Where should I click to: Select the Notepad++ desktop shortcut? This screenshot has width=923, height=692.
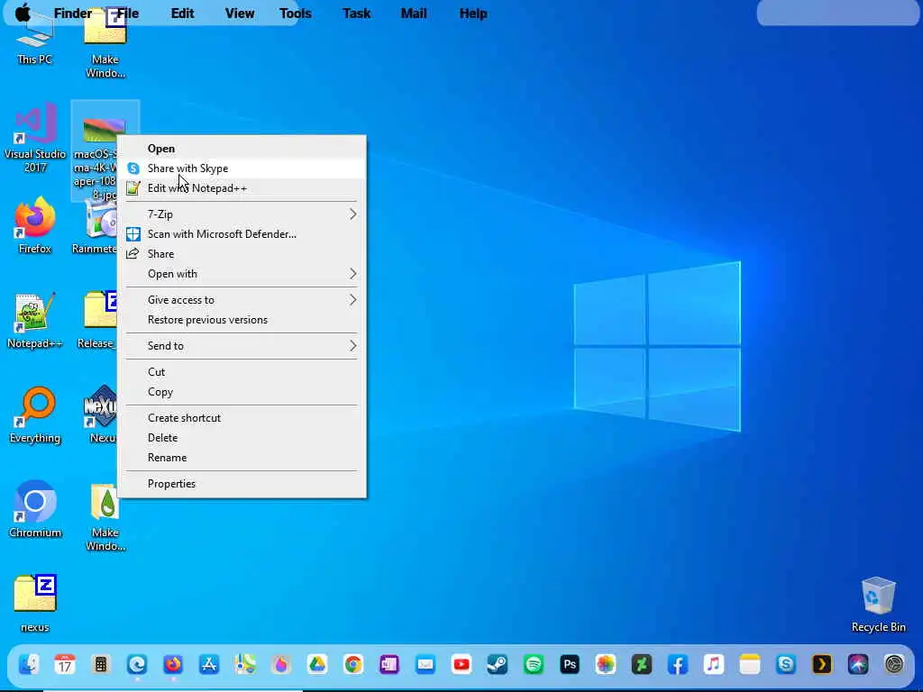(x=35, y=320)
